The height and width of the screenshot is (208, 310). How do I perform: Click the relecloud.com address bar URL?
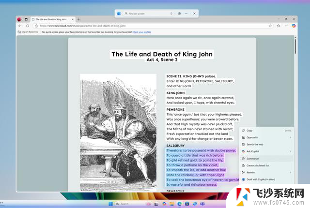pyautogui.click(x=83, y=26)
